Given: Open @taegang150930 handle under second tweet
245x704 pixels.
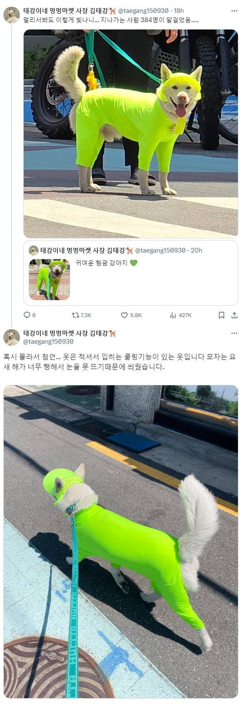Looking at the screenshot, I should (x=48, y=342).
